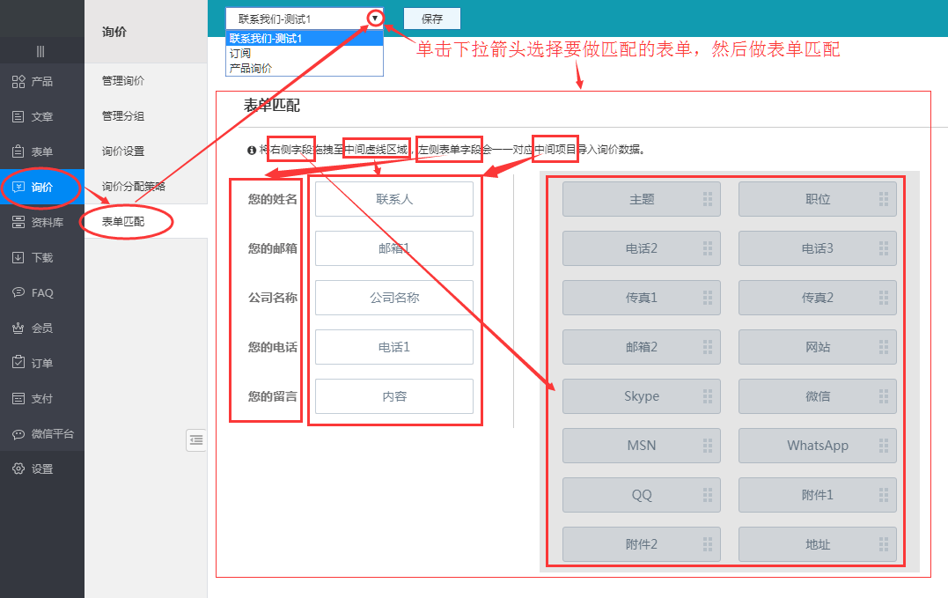Viewport: 948px width, 598px height.
Task: Grab the drag handle on Skype field
Action: (708, 396)
